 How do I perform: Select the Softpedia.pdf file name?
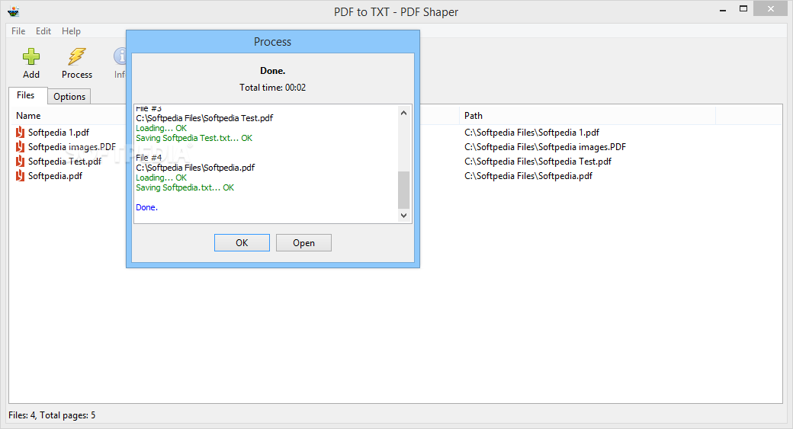tap(55, 176)
